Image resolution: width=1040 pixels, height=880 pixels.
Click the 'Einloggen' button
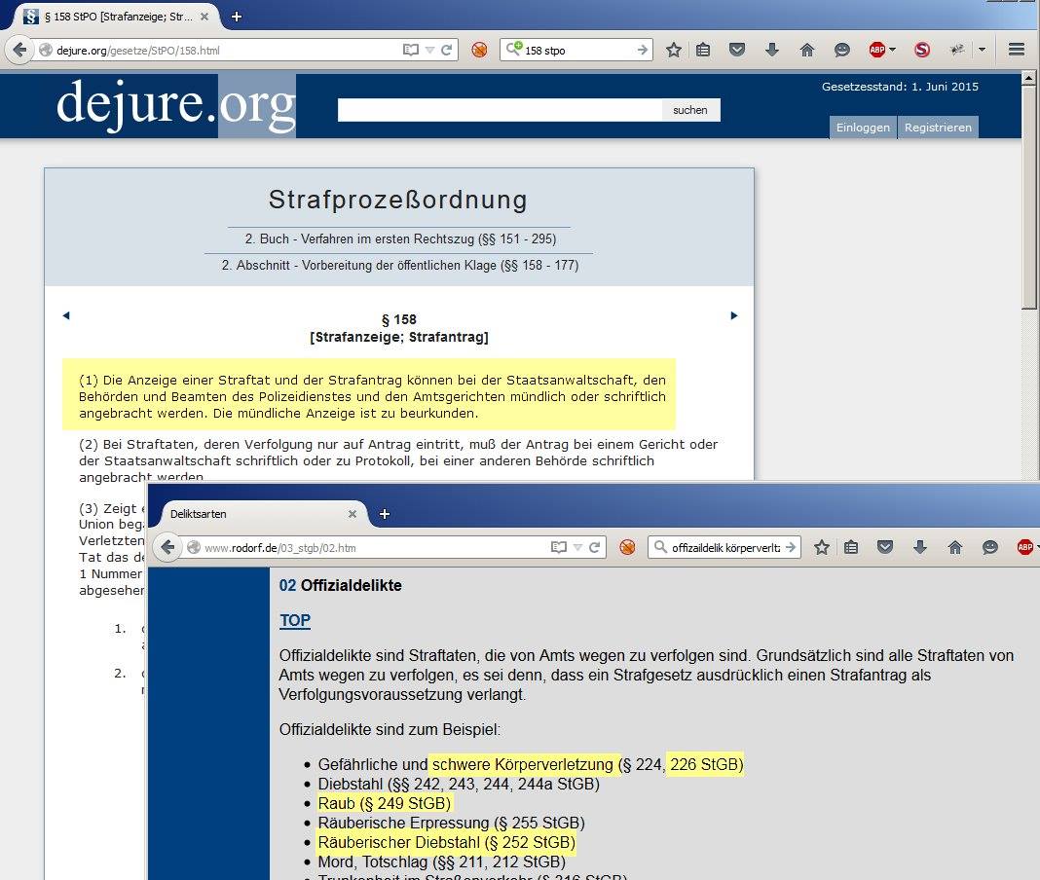click(863, 128)
